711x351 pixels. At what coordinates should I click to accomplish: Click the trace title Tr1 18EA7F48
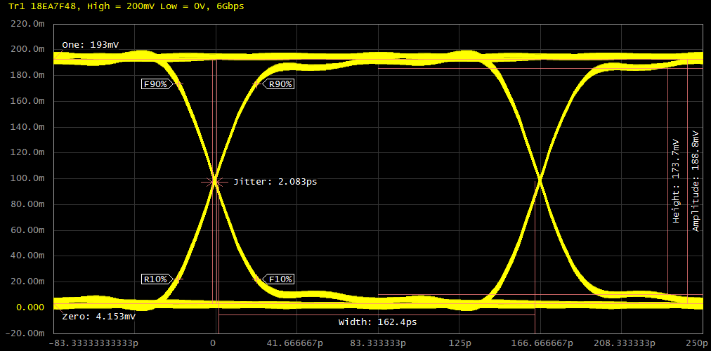click(40, 6)
